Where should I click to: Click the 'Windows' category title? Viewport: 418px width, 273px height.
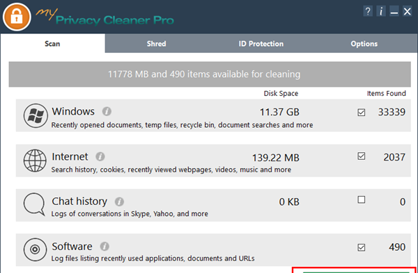(x=73, y=111)
